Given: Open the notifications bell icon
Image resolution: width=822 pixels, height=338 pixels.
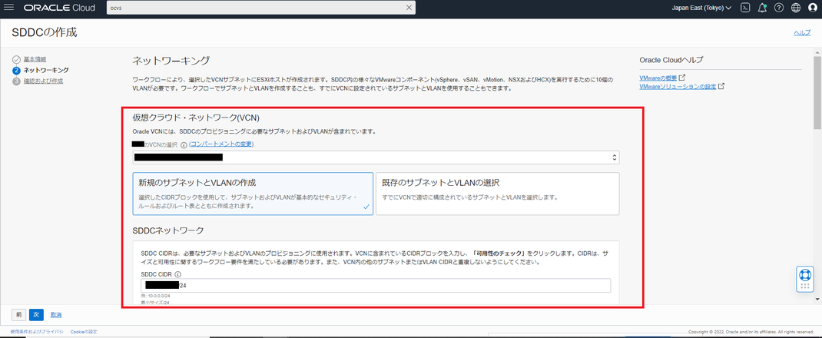Looking at the screenshot, I should click(762, 8).
